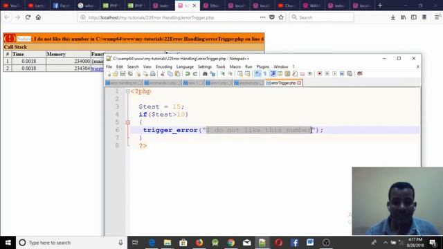
Task: Close the active Firefox tab
Action: click(195, 6)
